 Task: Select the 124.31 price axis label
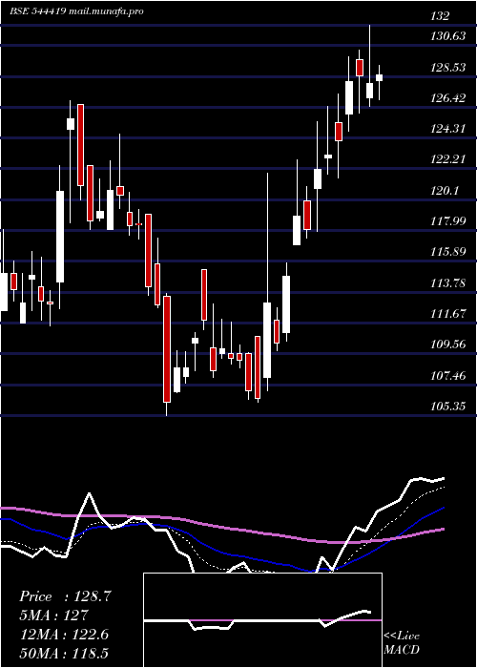(448, 129)
